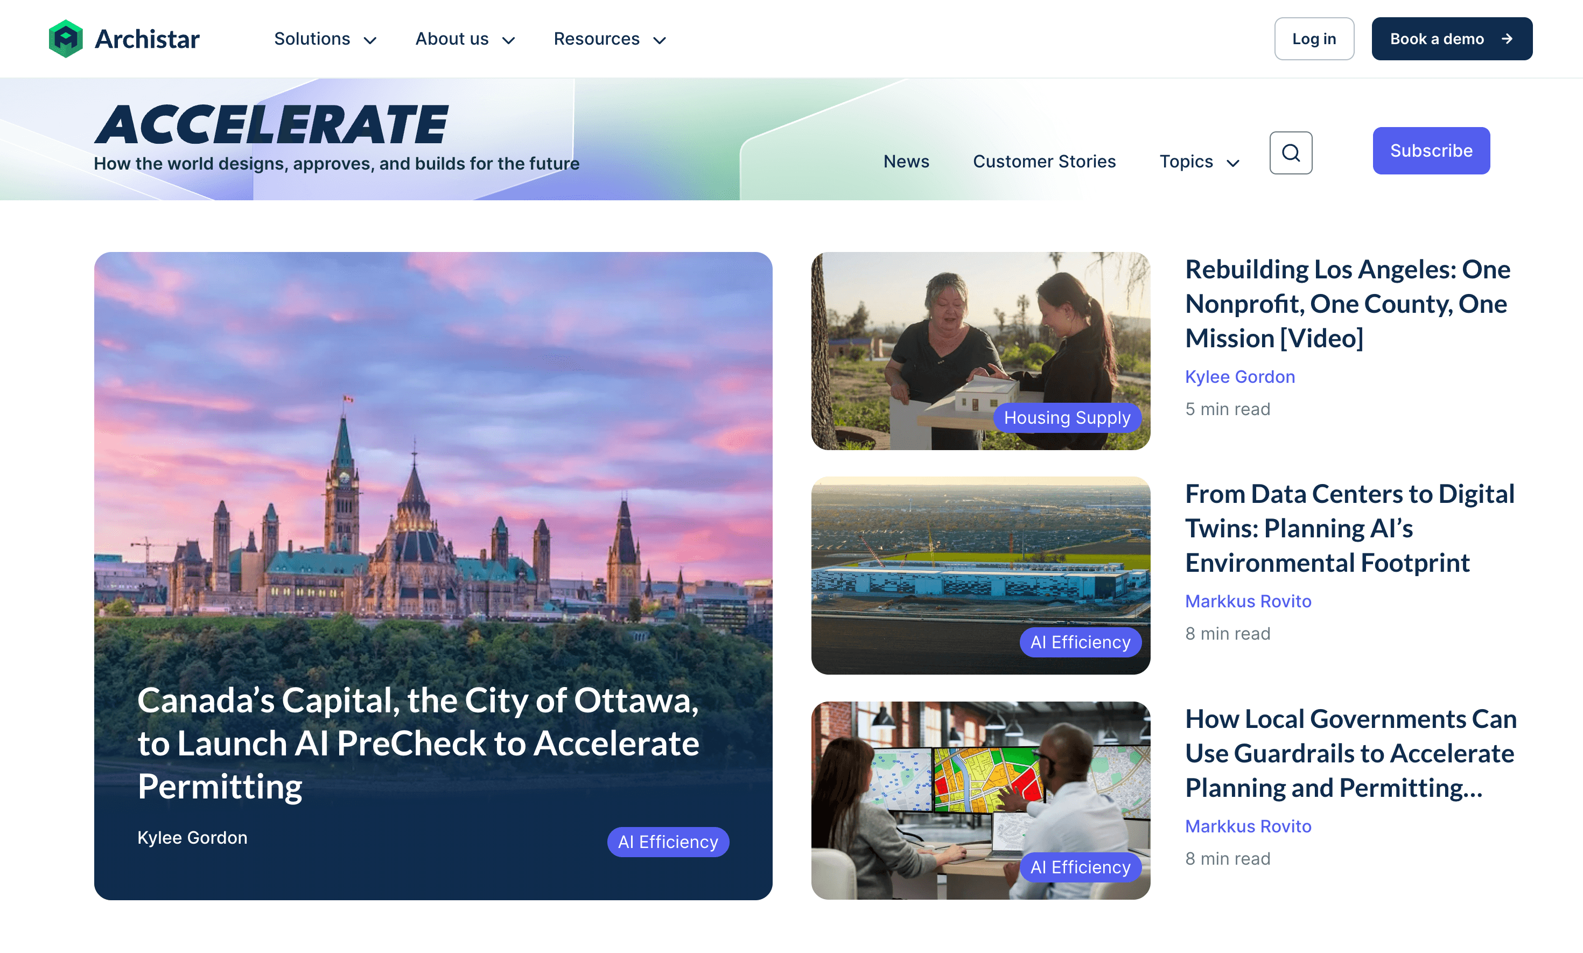Go to Customer Stories section
Viewport: 1583px width, 953px height.
(1044, 161)
